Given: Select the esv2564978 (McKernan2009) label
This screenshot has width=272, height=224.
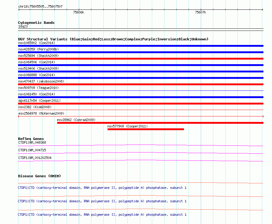Looking at the screenshot, I should point(41,113).
